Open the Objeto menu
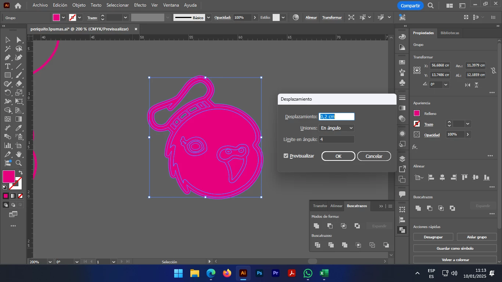 click(79, 5)
